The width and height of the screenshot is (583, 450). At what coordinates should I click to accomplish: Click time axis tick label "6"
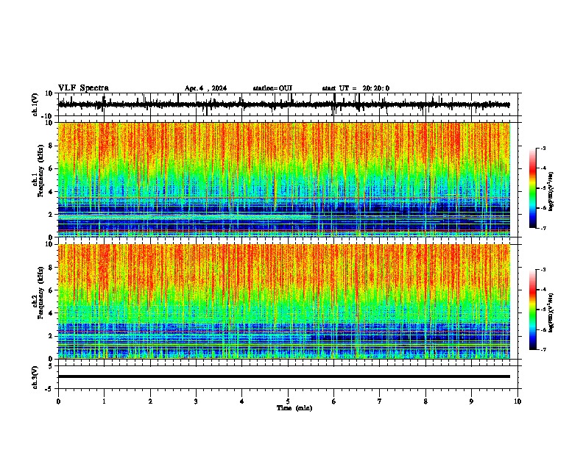coord(333,401)
